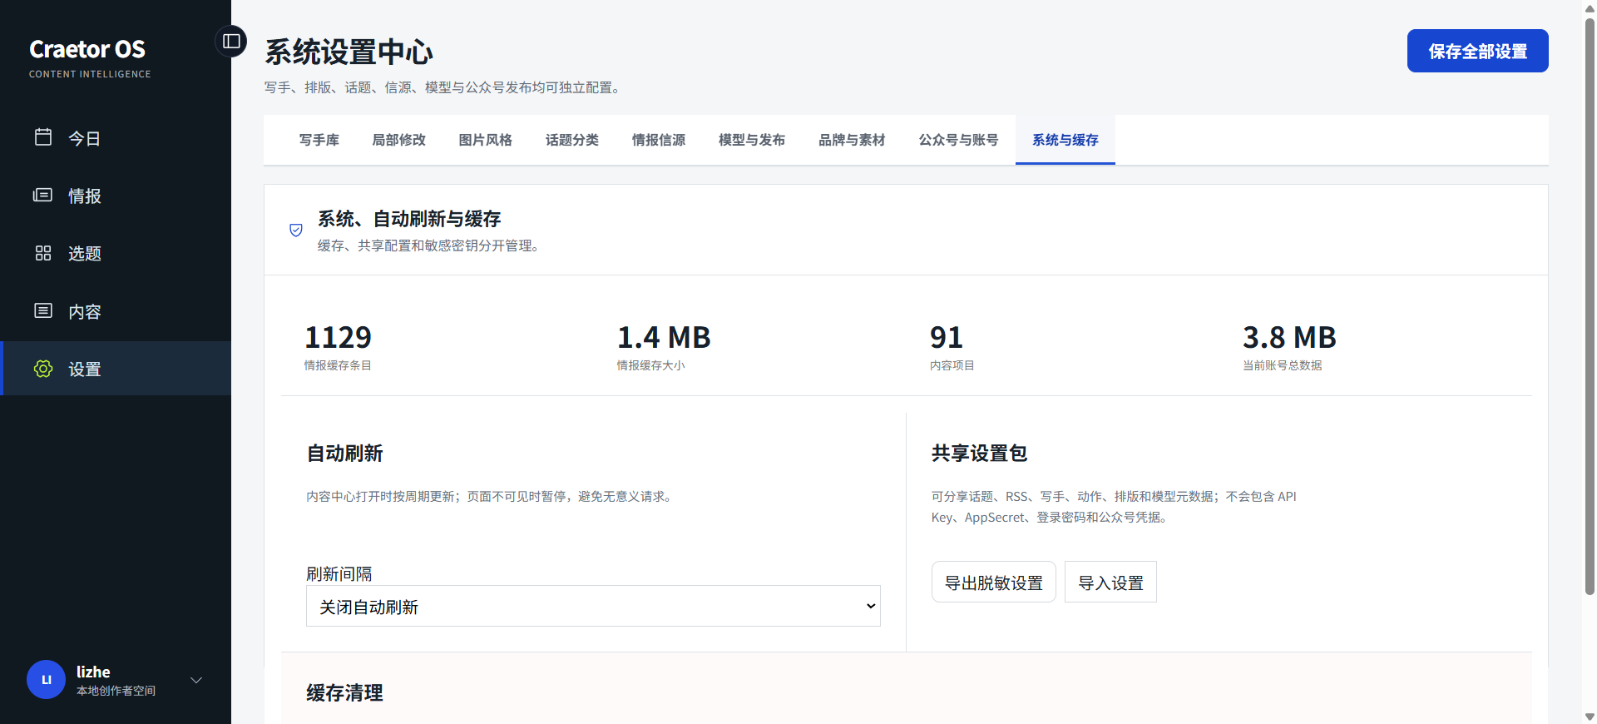Open 选题 in the sidebar
Image resolution: width=1597 pixels, height=724 pixels.
116,253
